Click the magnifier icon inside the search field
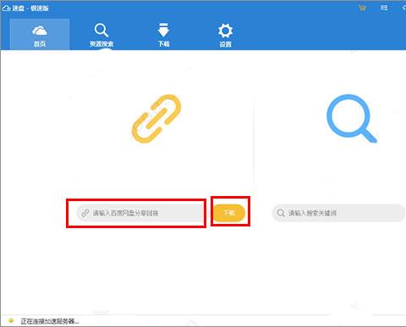The image size is (406, 327). point(281,213)
